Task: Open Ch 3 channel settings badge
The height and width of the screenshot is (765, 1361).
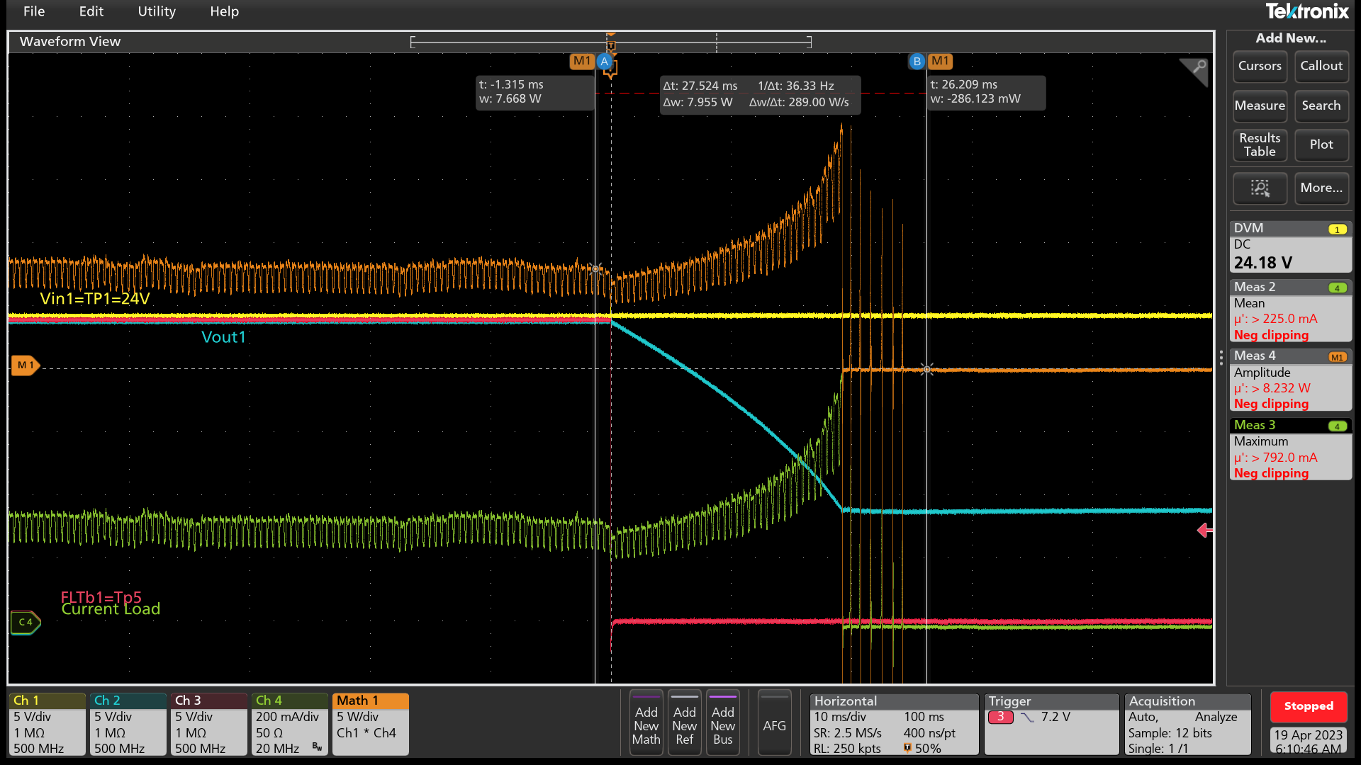Action: point(209,724)
